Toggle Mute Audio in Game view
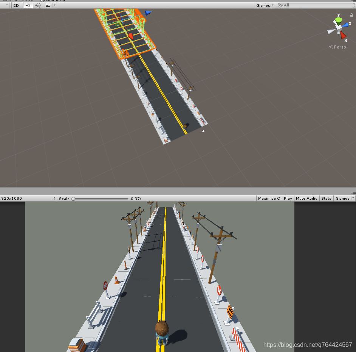 (306, 198)
